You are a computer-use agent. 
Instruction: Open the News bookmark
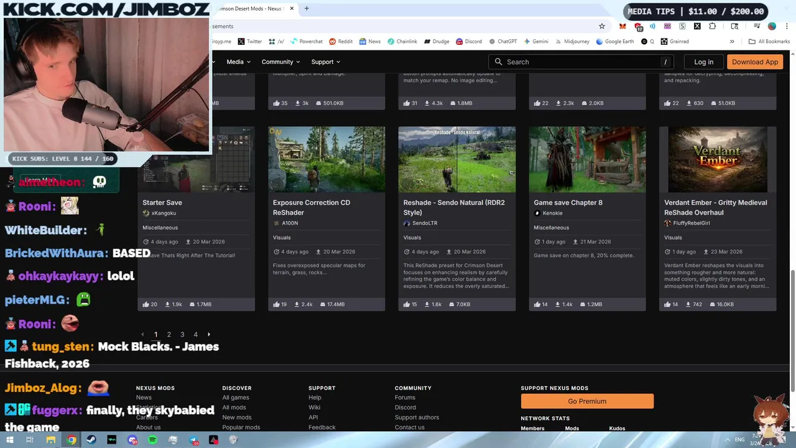(369, 42)
